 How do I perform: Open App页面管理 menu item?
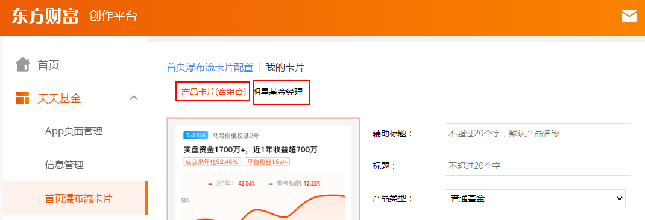point(74,131)
